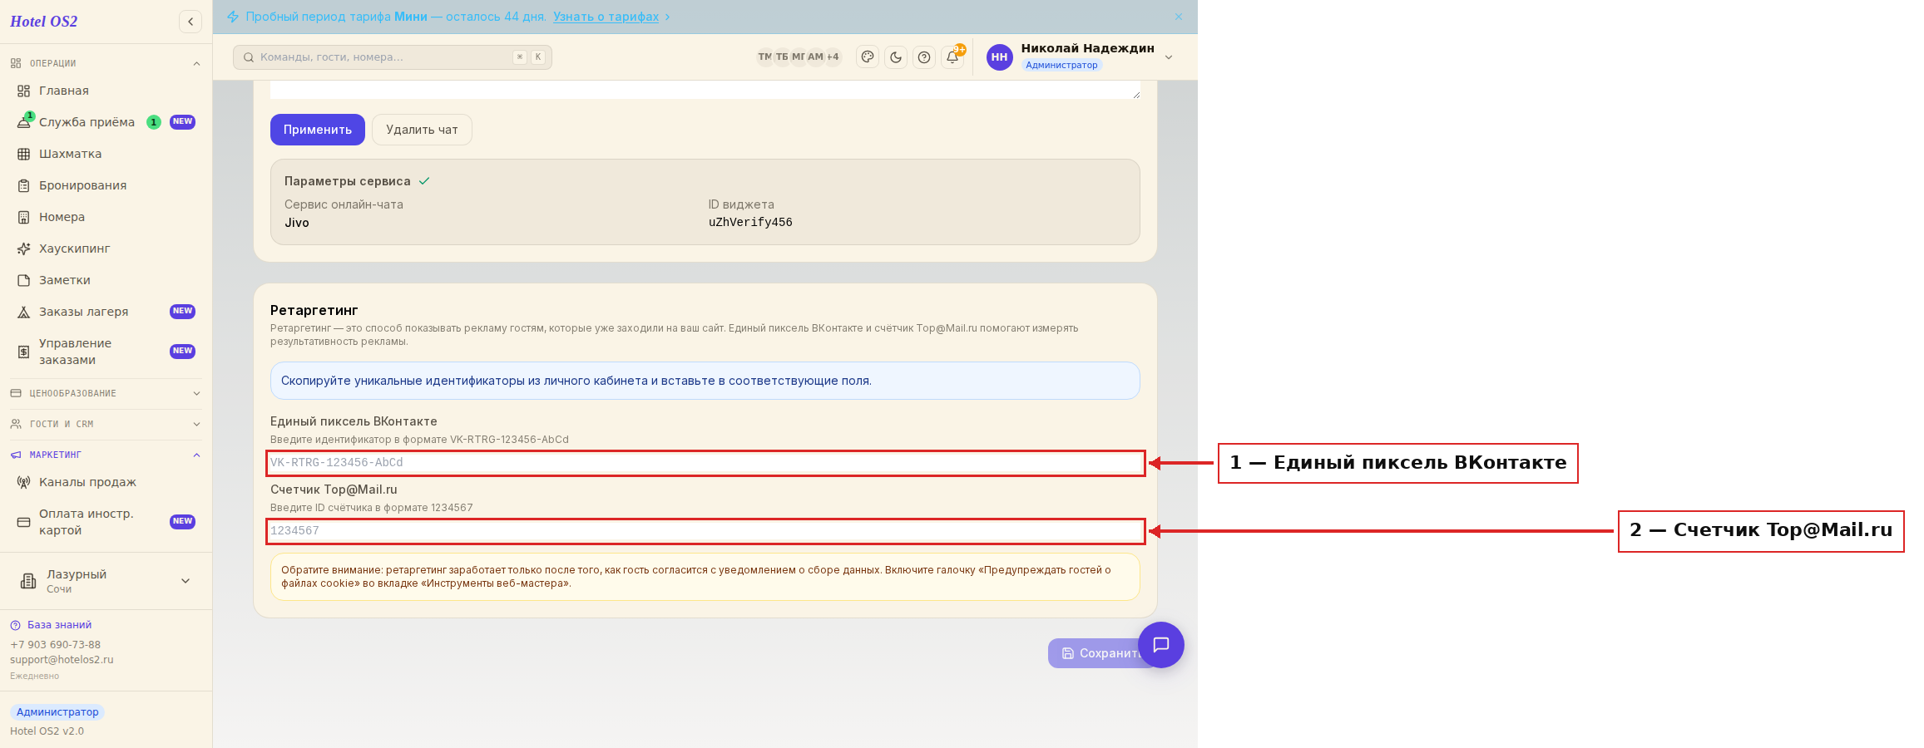Click the lightning icon in trial banner
The width and height of the screenshot is (1924, 748).
pyautogui.click(x=233, y=17)
